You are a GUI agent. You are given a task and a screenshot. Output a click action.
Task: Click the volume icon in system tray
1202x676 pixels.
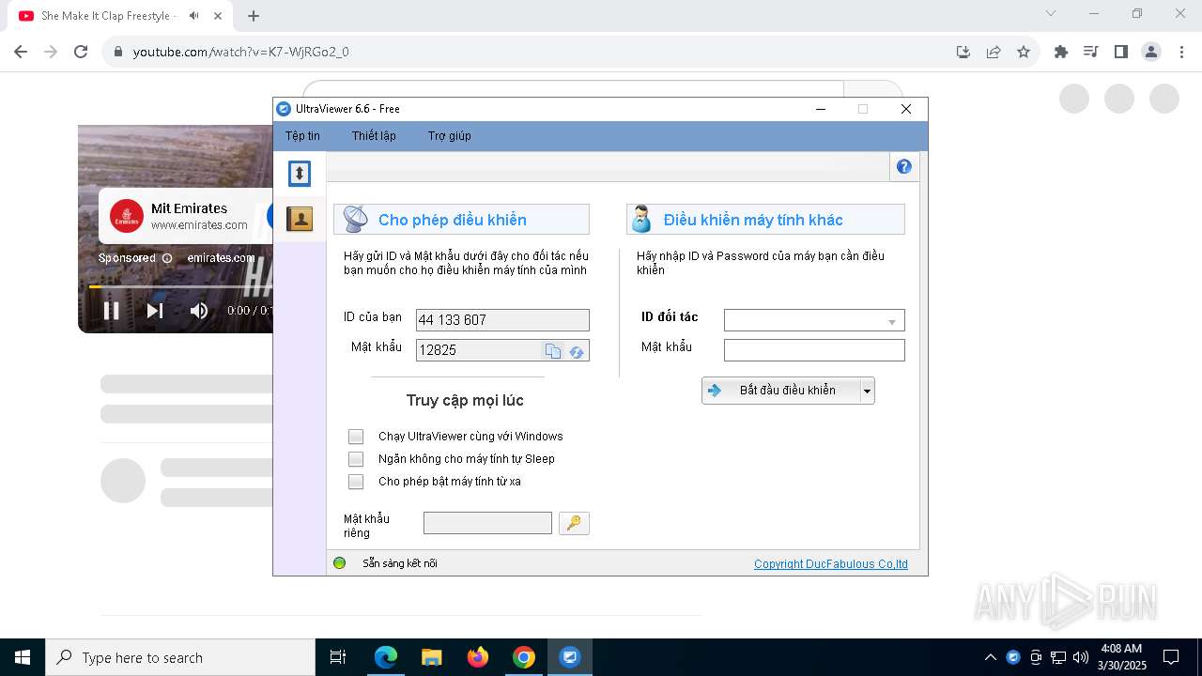click(1081, 657)
